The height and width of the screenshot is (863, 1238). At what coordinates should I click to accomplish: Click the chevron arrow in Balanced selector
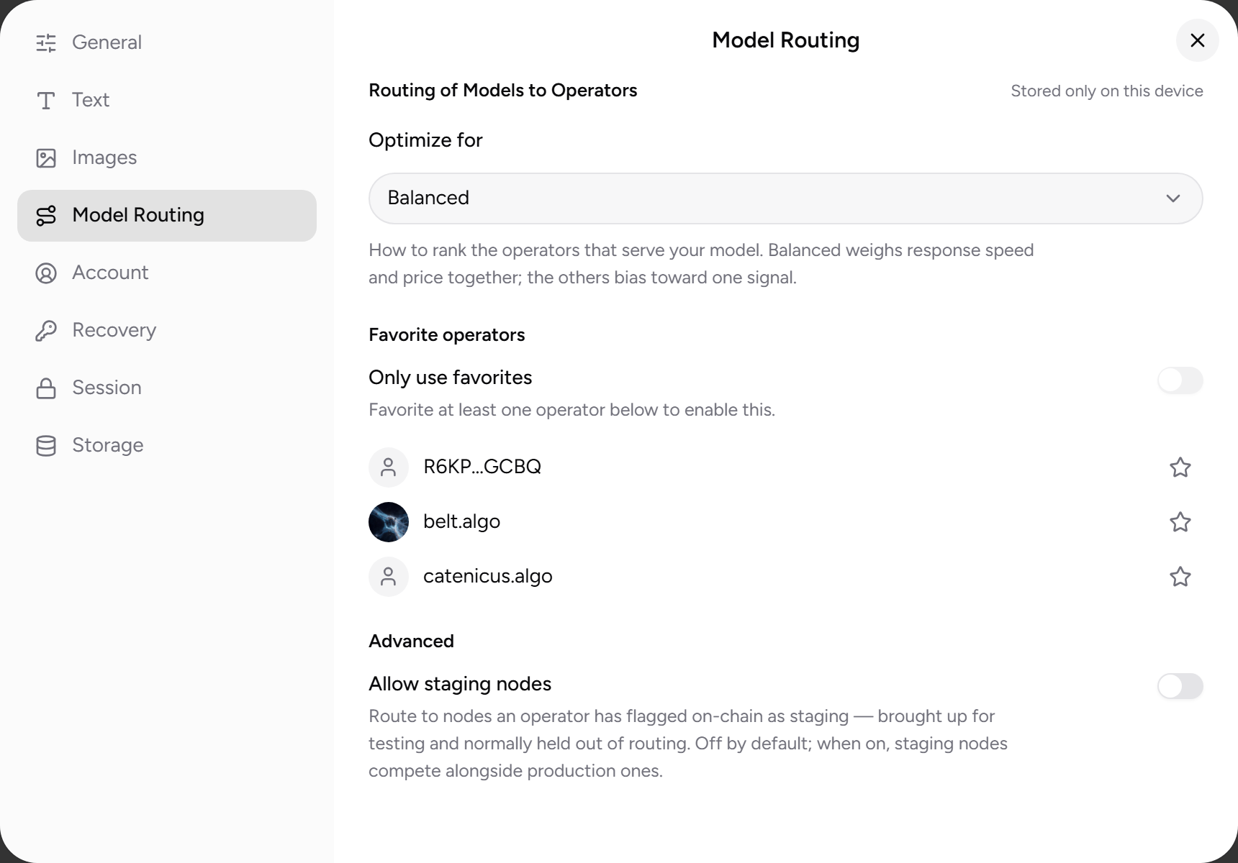[1173, 198]
